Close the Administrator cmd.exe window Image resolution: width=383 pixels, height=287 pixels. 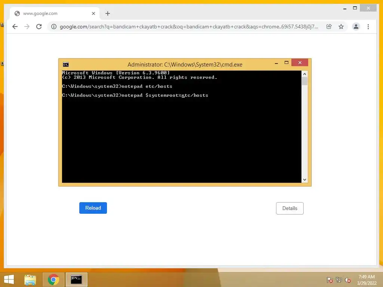(300, 63)
